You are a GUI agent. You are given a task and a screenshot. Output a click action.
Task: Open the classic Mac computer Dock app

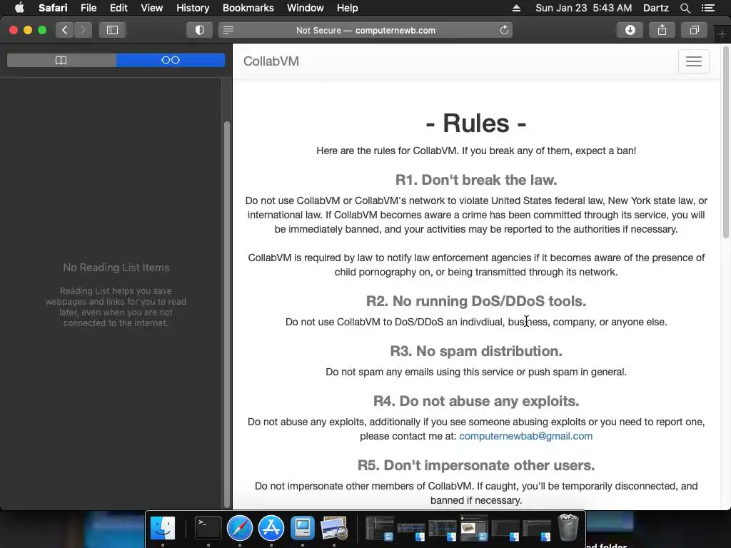[x=303, y=528]
